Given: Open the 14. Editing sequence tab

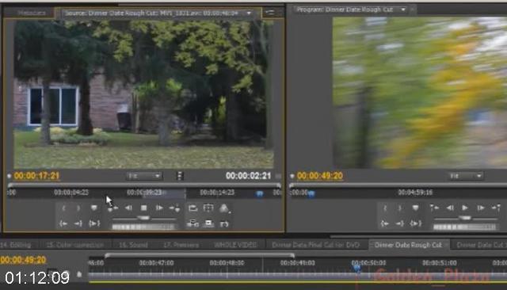Looking at the screenshot, I should tap(16, 245).
